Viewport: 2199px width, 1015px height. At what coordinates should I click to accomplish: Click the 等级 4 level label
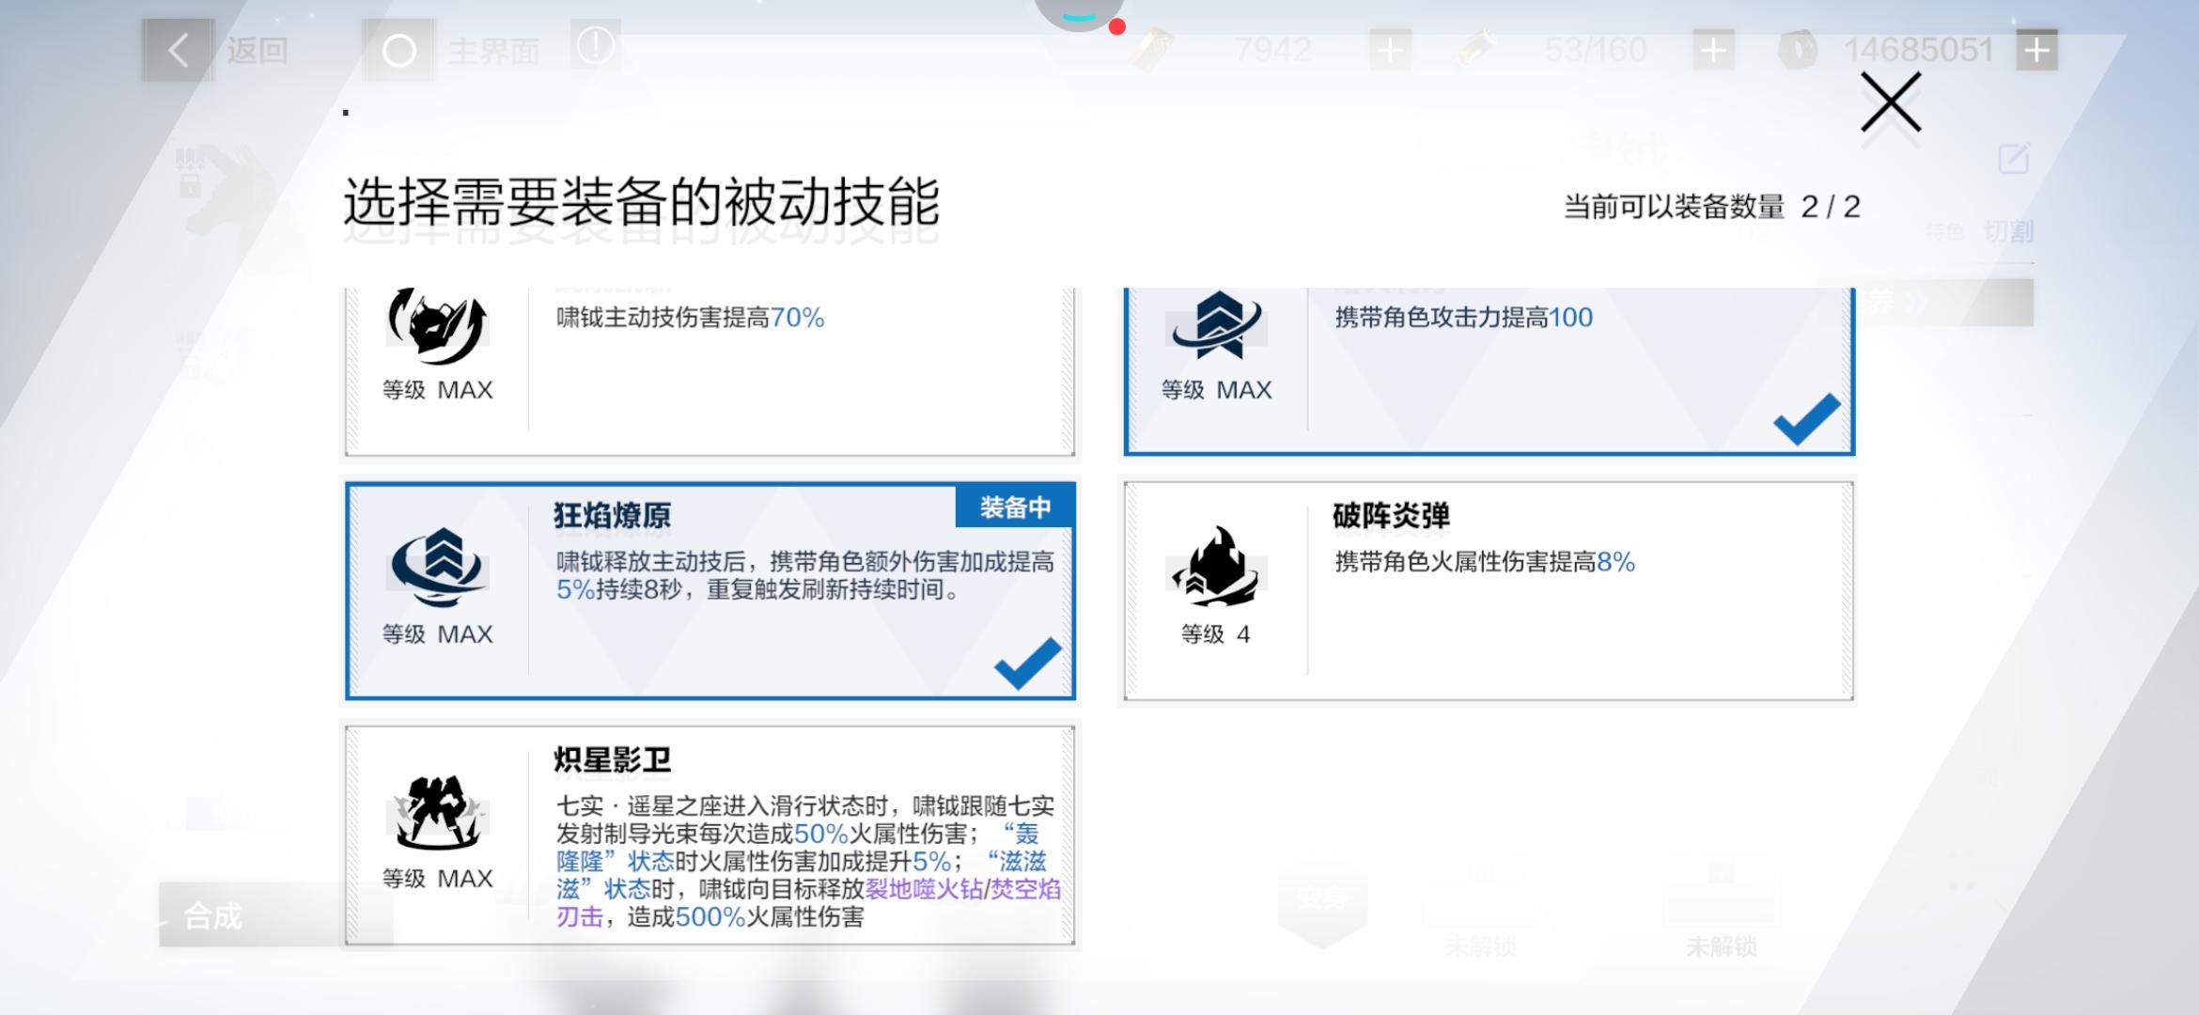[x=1216, y=634]
